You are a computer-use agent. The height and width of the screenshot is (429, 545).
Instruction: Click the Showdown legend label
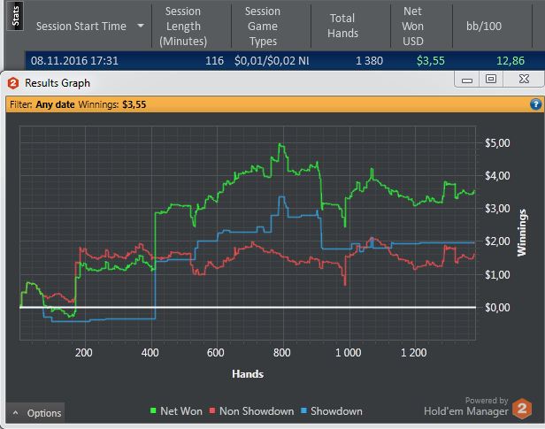[336, 411]
